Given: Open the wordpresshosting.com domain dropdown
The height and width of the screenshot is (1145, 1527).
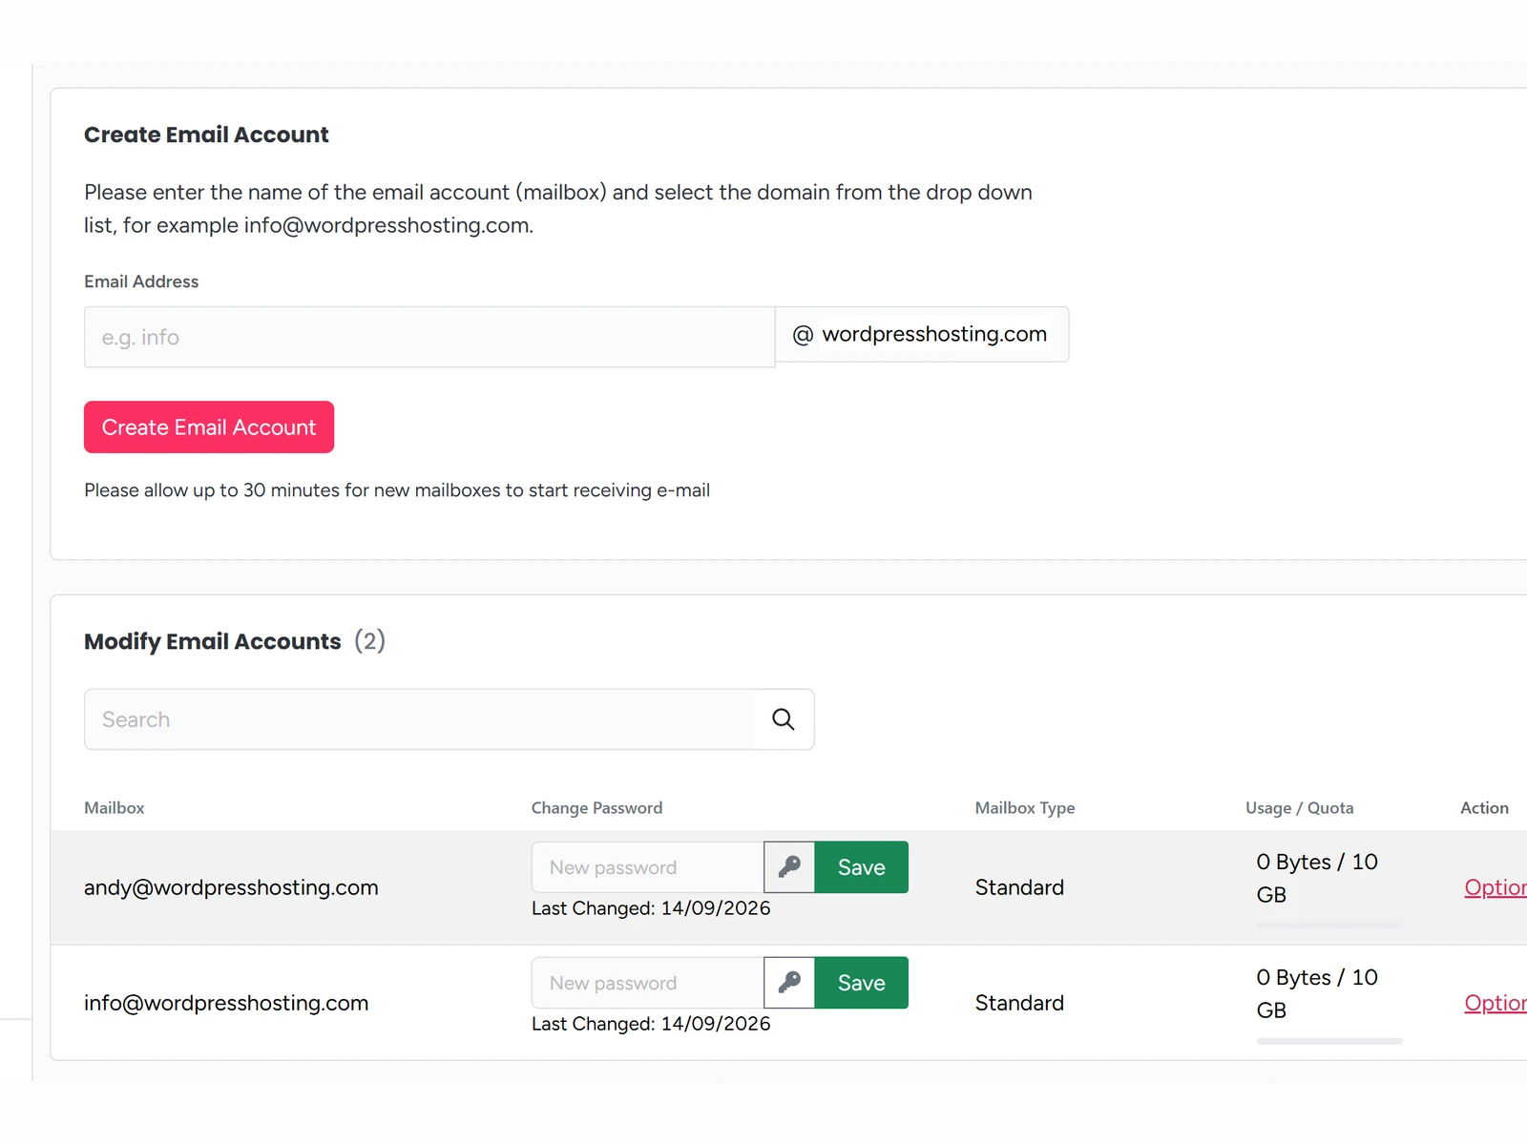Looking at the screenshot, I should coord(934,334).
